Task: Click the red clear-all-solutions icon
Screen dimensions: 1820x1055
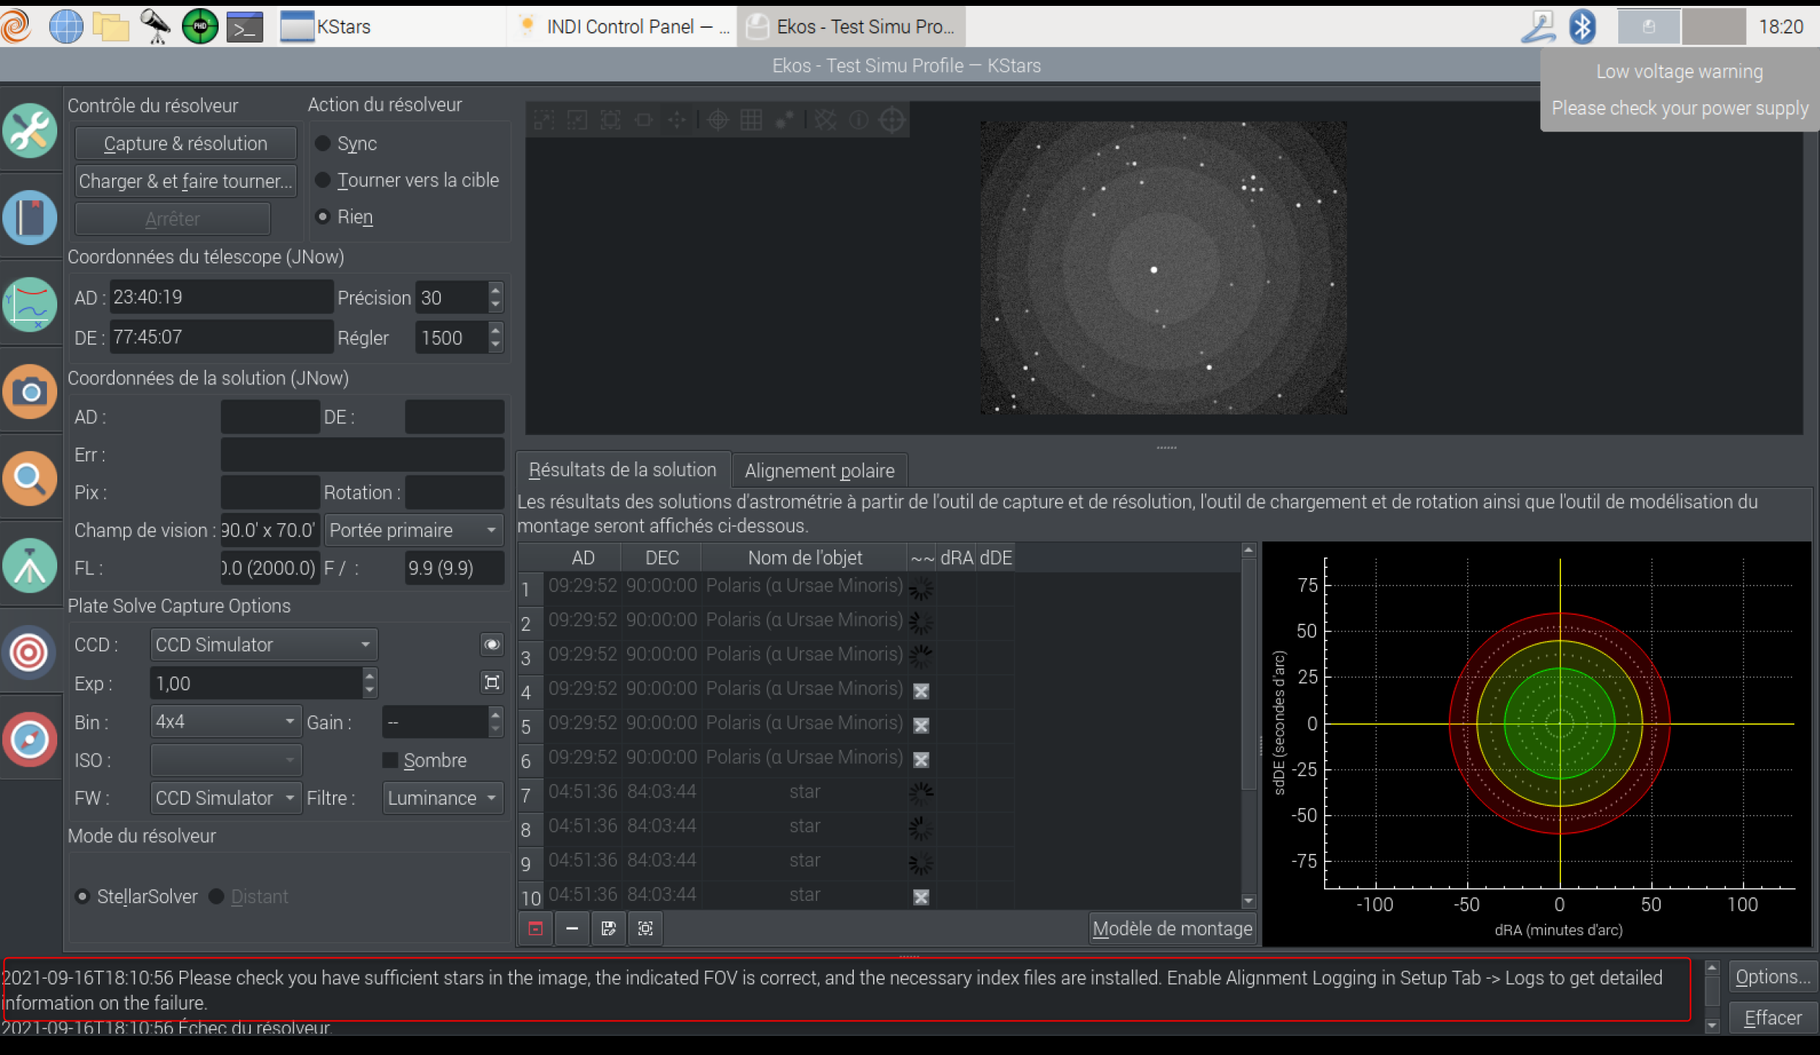Action: tap(536, 929)
